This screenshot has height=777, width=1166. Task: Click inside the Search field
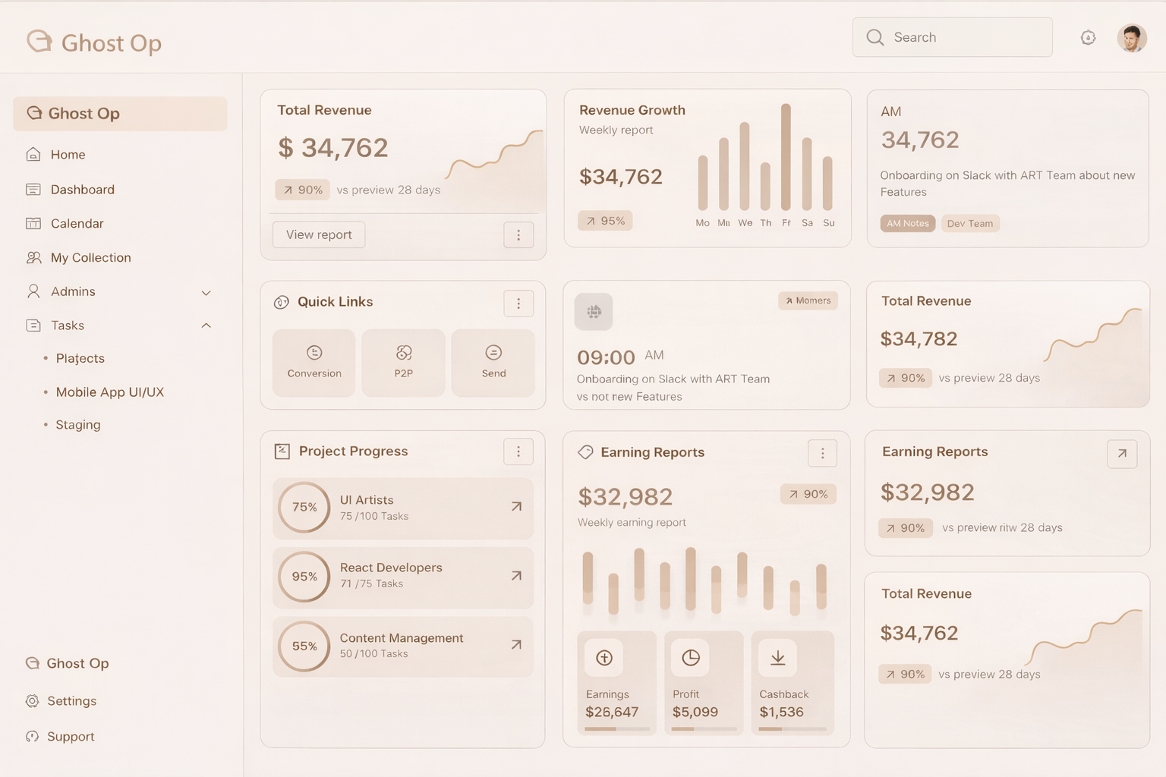click(952, 36)
